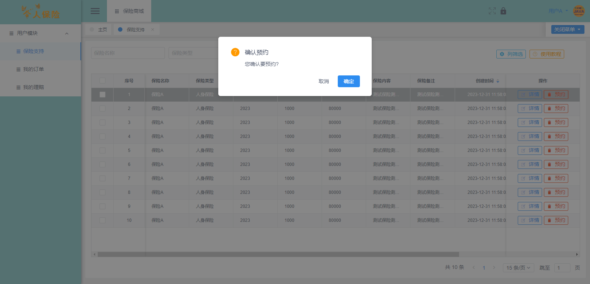Click the 跳至 page number input

pos(562,268)
